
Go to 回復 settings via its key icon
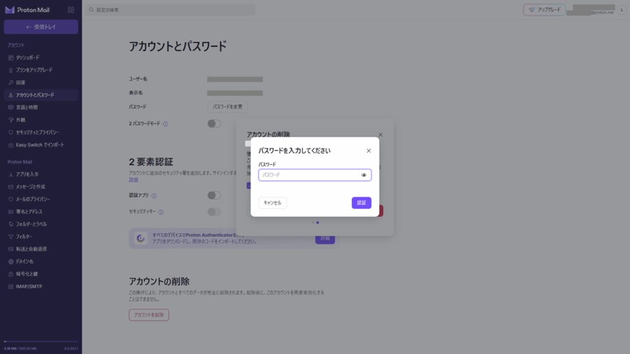click(10, 82)
